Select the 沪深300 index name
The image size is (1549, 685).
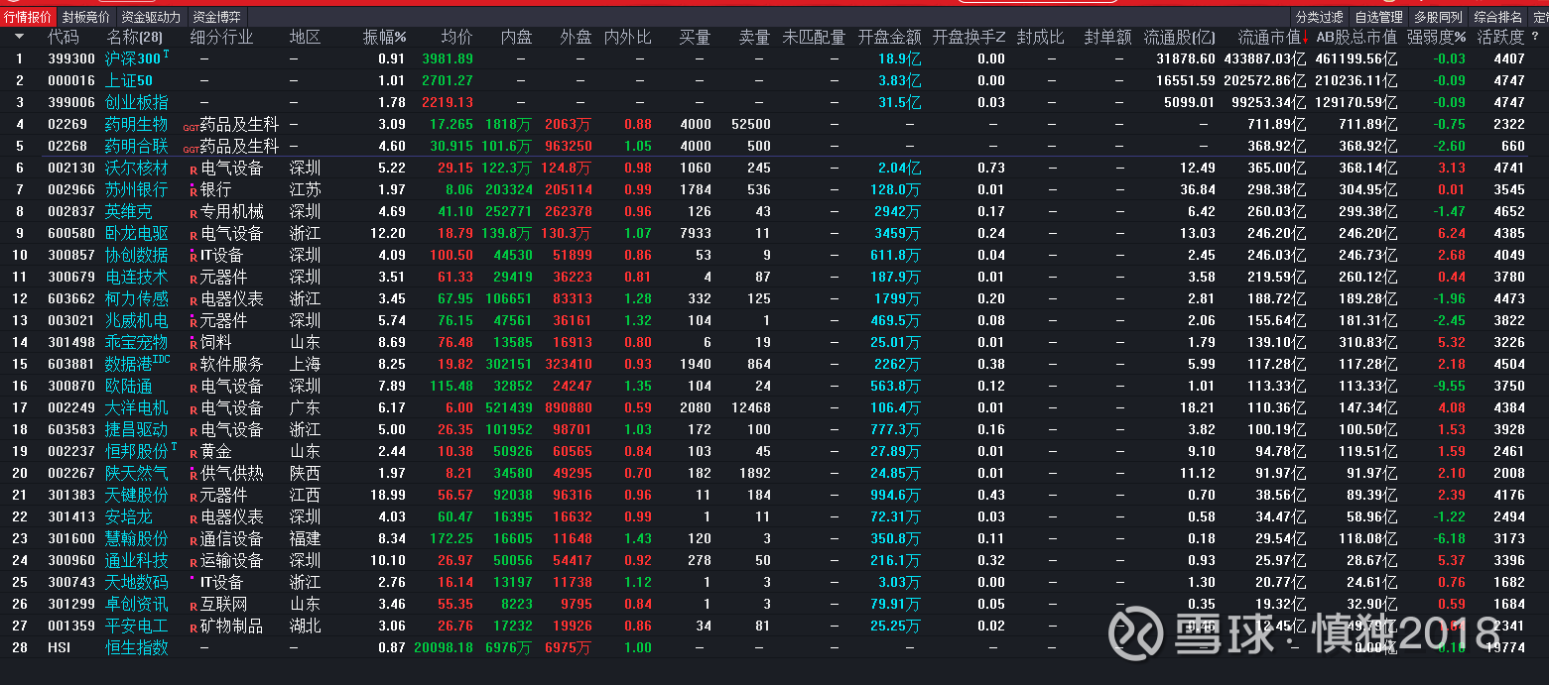133,58
